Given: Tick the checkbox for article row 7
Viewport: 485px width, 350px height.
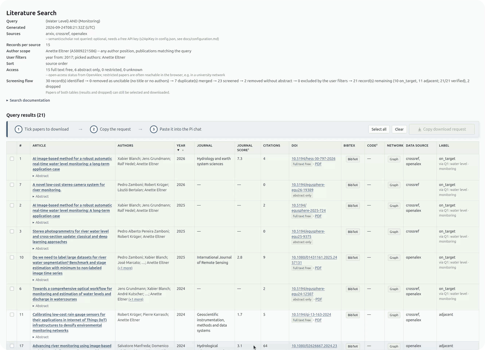Looking at the screenshot, I should 12,185.
